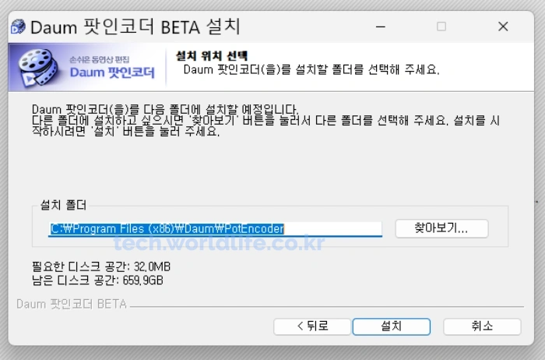Click the film reel PotEncoder logo
This screenshot has height=360, width=545.
point(39,67)
